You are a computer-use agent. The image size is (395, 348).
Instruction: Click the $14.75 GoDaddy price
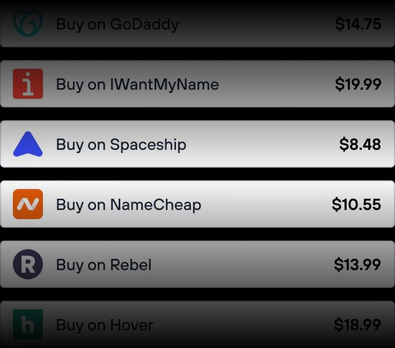(358, 24)
